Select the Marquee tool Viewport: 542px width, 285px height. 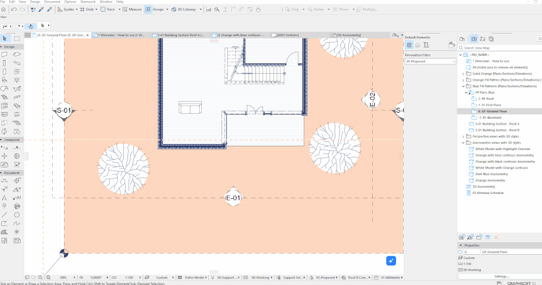17,38
